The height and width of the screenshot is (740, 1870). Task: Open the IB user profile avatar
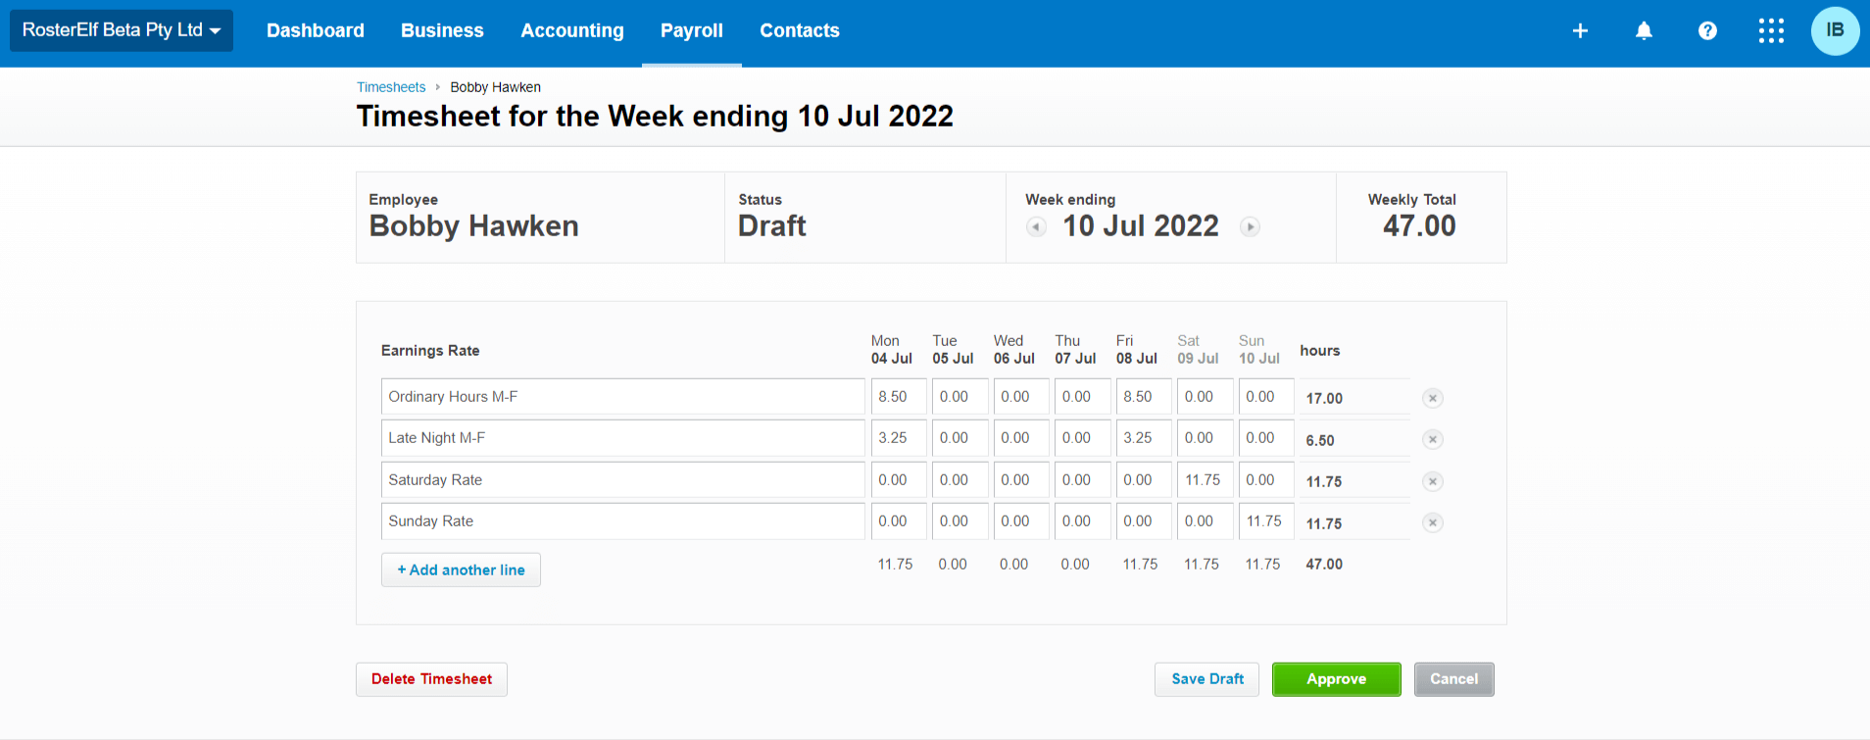coord(1835,30)
